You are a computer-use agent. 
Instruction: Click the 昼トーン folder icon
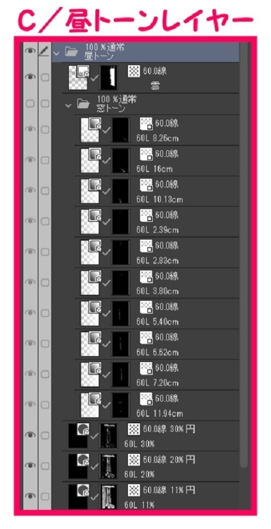tap(71, 51)
